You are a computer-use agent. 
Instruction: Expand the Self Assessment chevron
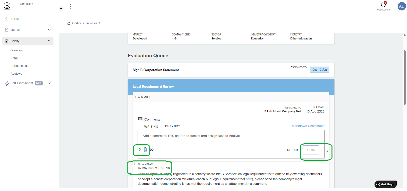coord(49,83)
